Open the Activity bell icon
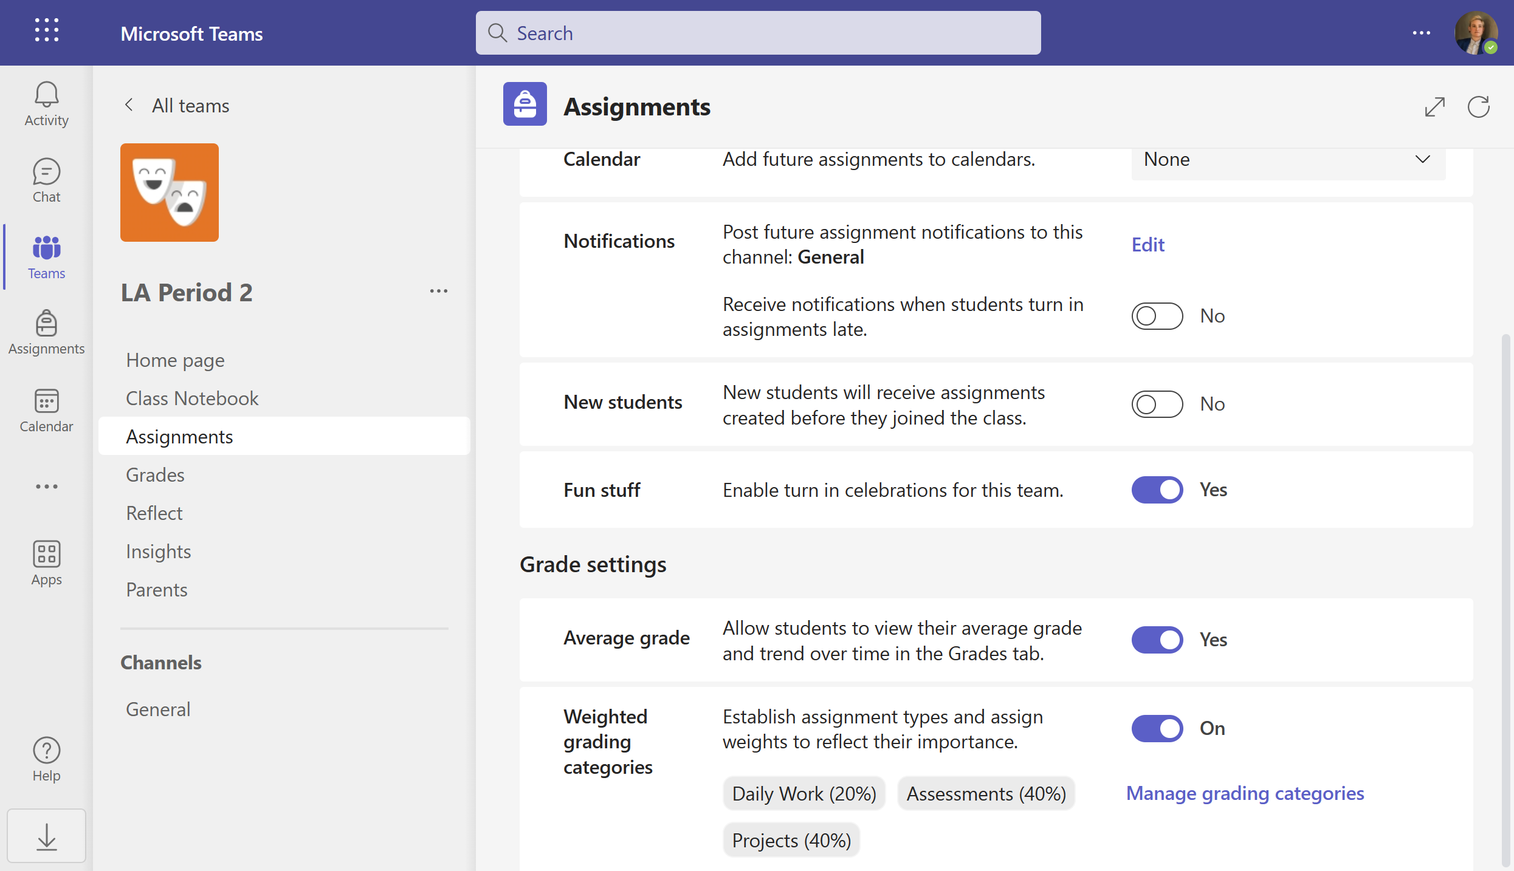1514x871 pixels. click(x=46, y=103)
